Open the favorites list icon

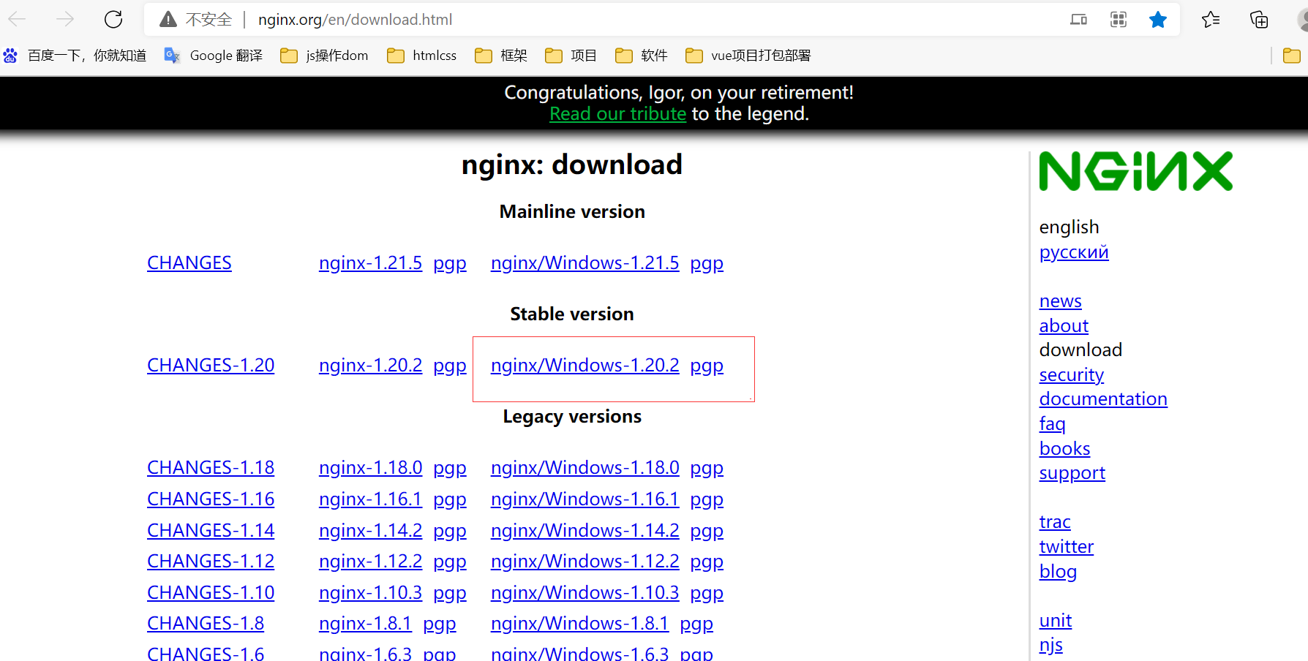pos(1211,20)
